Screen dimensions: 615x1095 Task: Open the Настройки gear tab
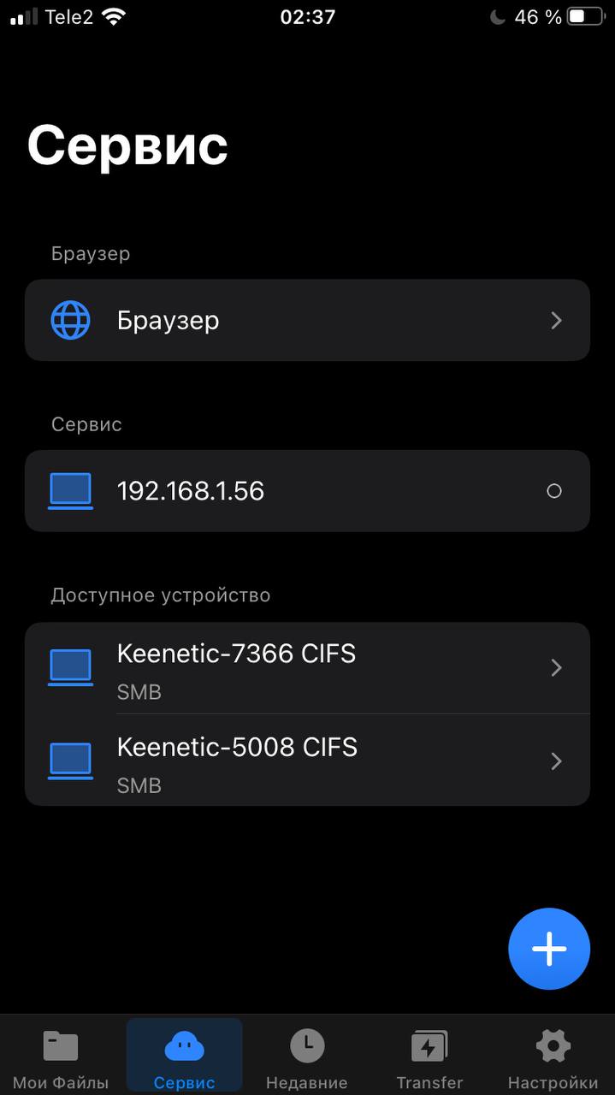pos(553,1058)
